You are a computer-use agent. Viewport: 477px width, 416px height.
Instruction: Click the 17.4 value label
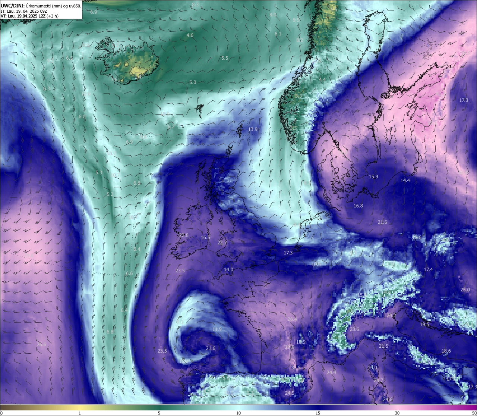[428, 269]
